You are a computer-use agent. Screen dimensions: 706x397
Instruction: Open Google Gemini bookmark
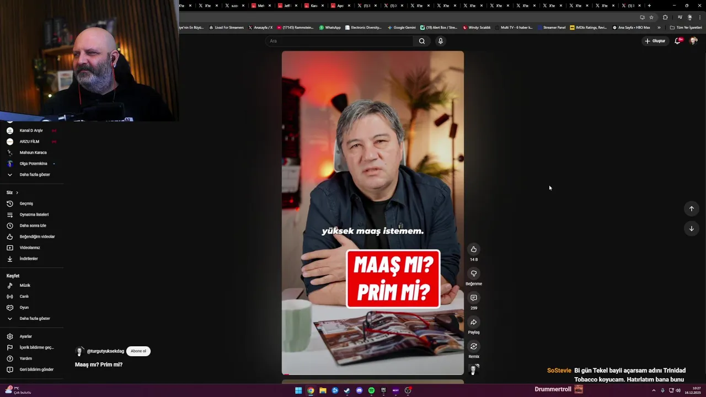tap(402, 27)
